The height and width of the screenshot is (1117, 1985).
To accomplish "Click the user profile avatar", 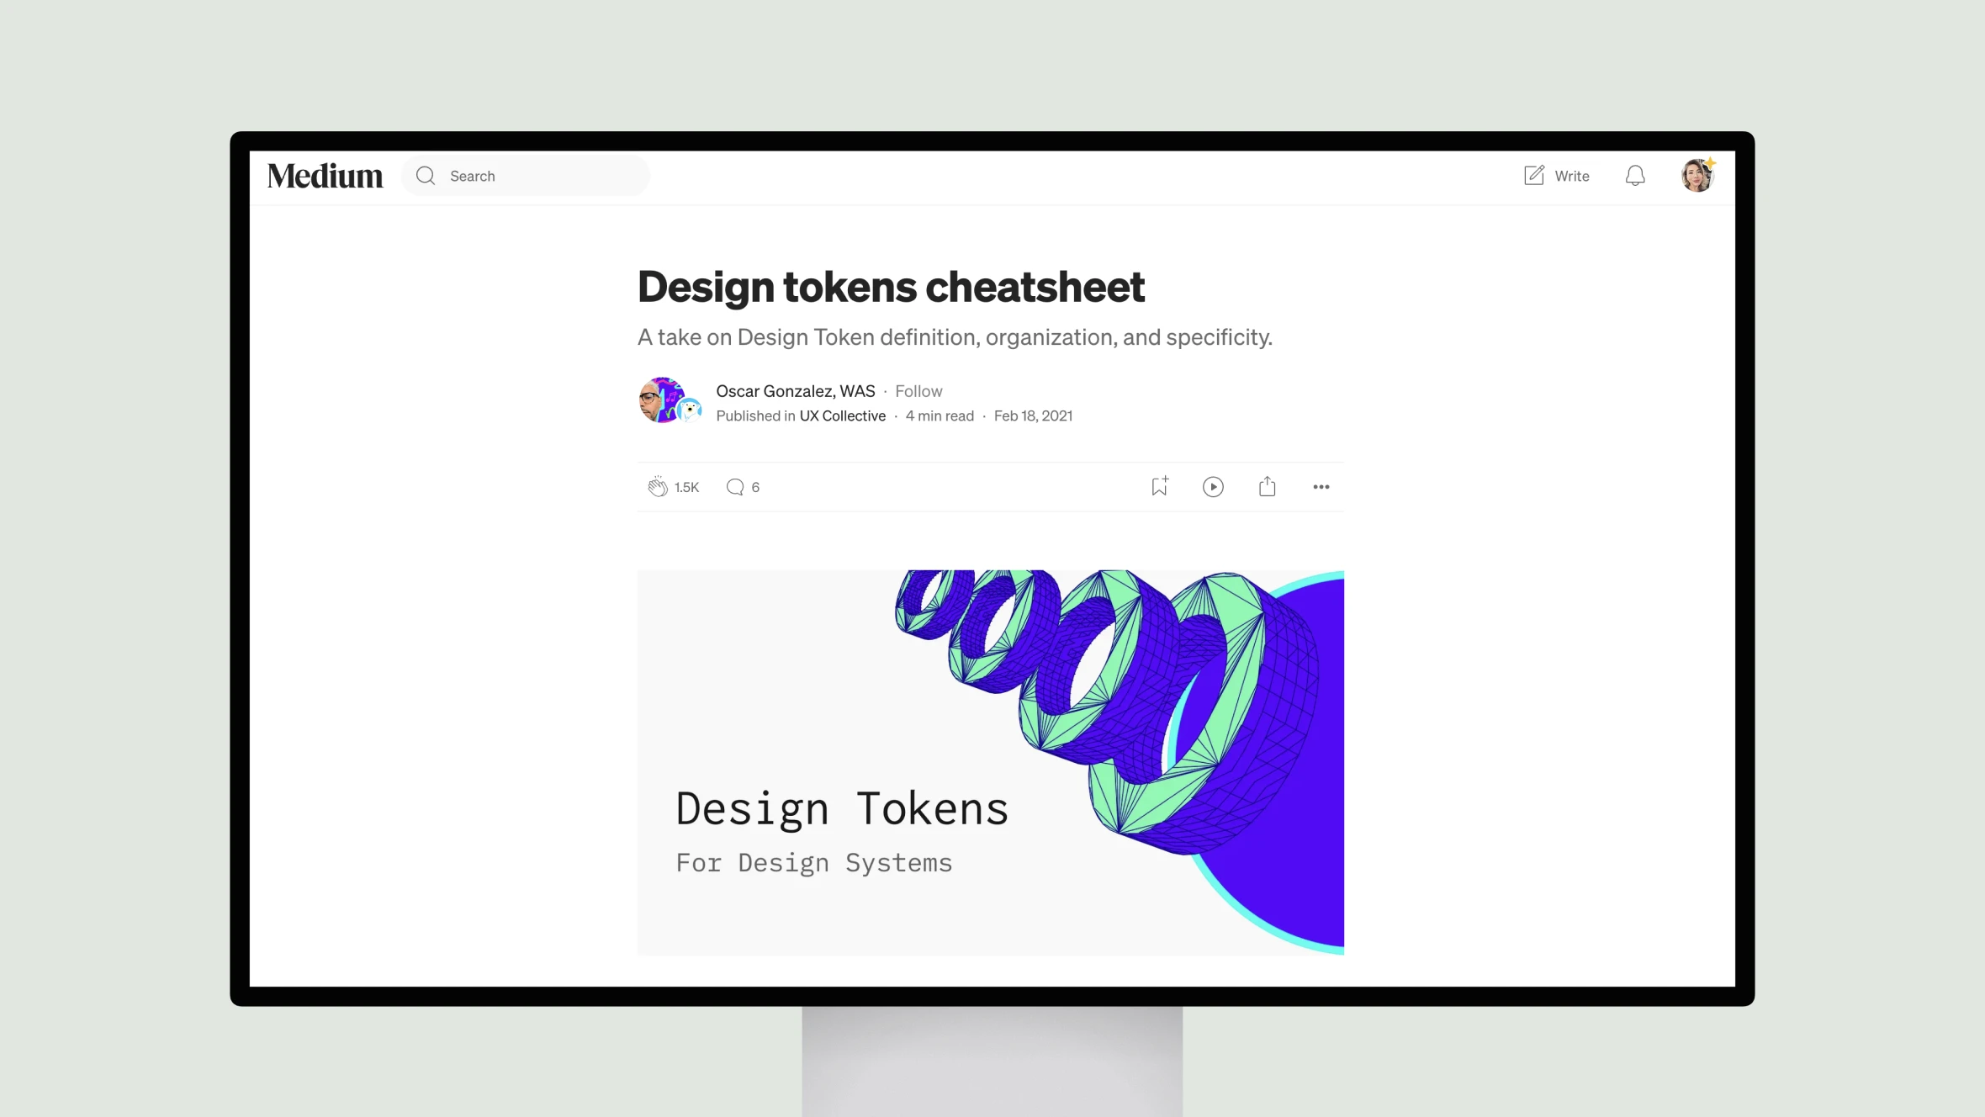I will pyautogui.click(x=1699, y=175).
